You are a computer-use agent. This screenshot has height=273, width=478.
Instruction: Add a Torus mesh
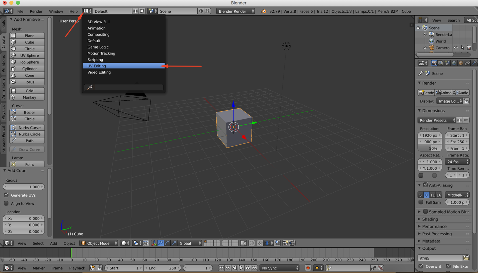[27, 82]
